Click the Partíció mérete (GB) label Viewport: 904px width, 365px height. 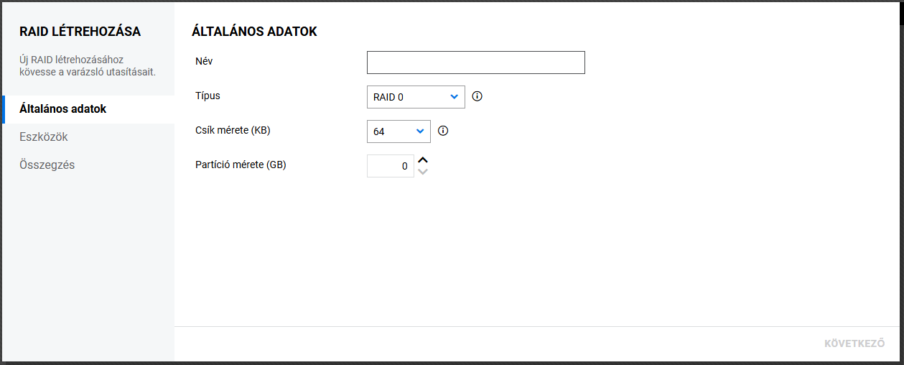pos(241,165)
